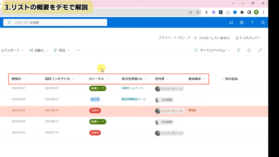Viewport: 279px width, 157px height.
Task: Expand list to full-screen view icon
Action: coord(260,50)
